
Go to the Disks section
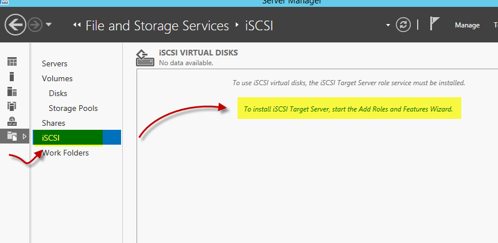58,93
